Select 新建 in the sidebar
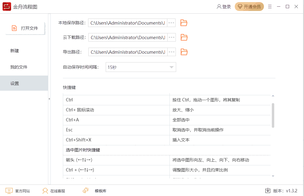The image size is (304, 196). click(x=15, y=51)
